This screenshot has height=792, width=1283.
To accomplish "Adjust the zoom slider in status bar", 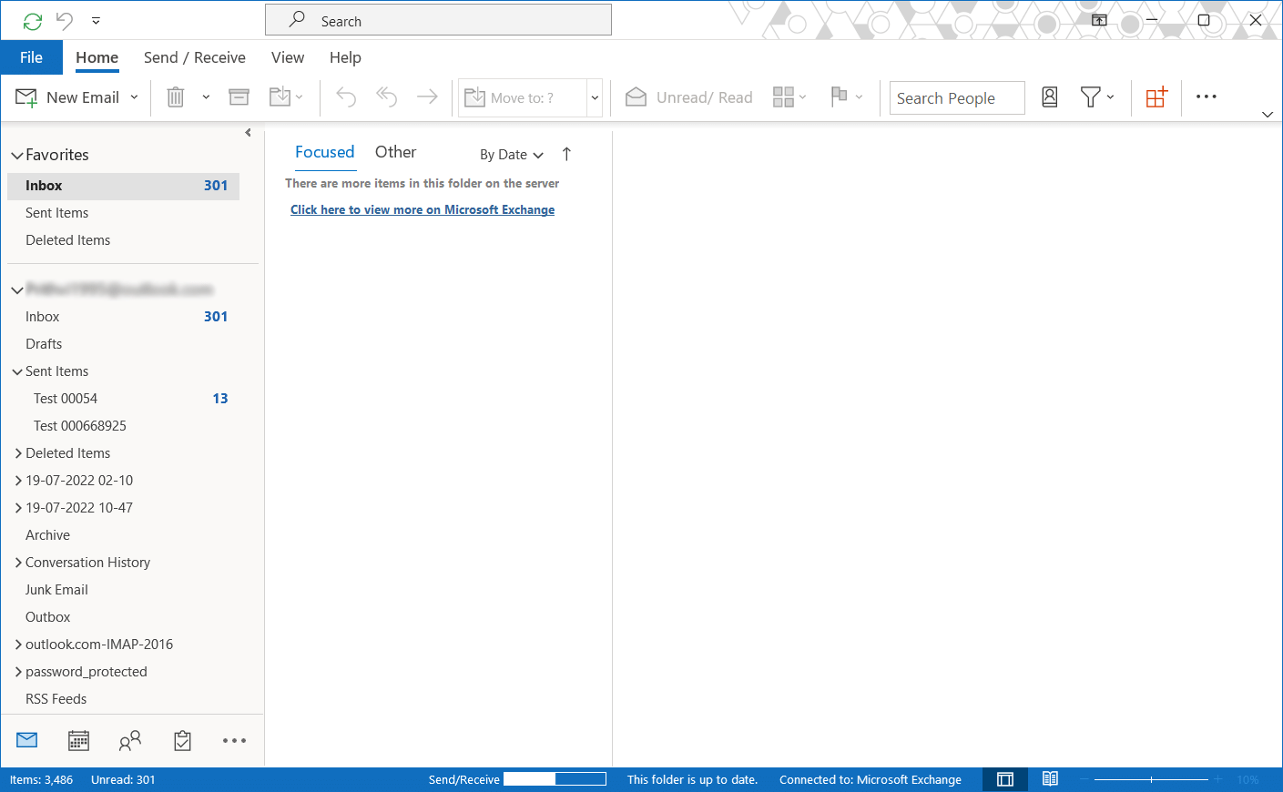I will (x=1154, y=779).
